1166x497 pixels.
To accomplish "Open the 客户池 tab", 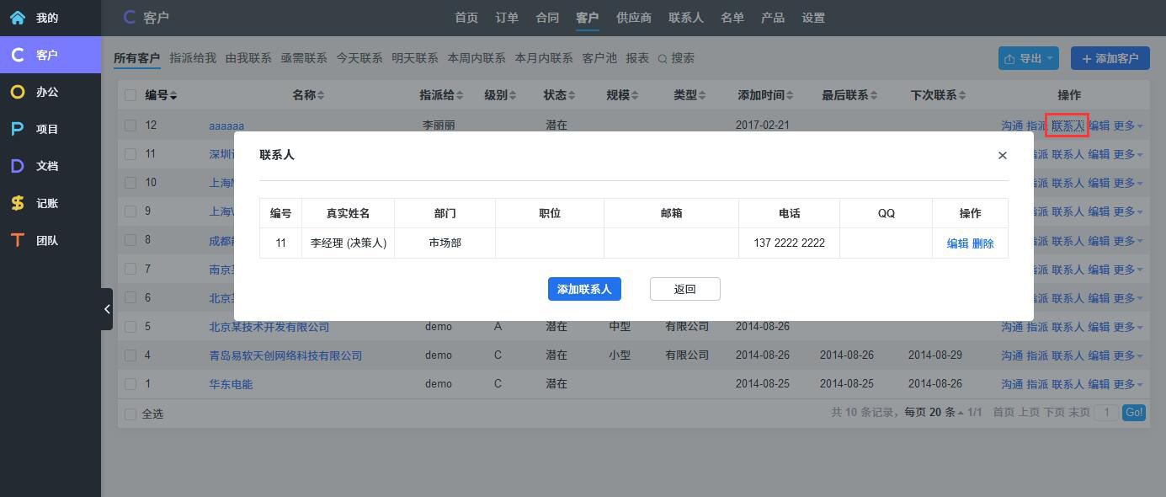I will [599, 58].
